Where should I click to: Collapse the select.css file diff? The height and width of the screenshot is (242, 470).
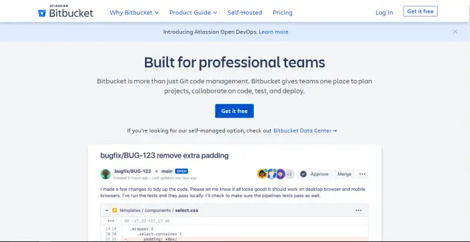point(107,210)
